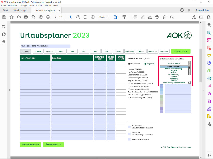
Task: Open the right pane search tool icon
Action: point(209,25)
